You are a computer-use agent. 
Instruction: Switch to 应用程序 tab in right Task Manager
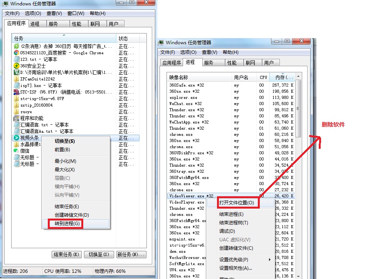[x=172, y=63]
